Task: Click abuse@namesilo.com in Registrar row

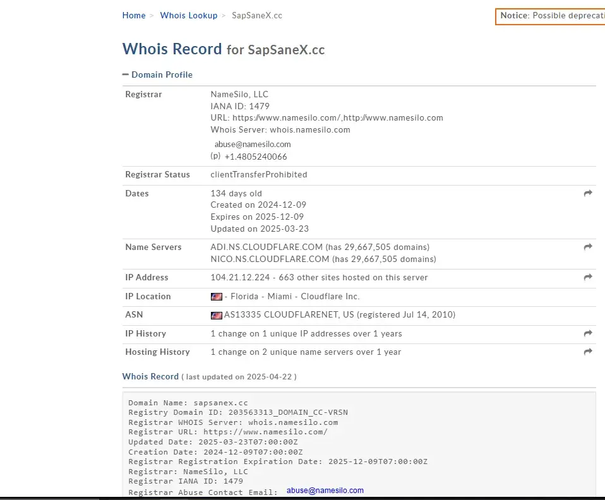Action: tap(253, 145)
